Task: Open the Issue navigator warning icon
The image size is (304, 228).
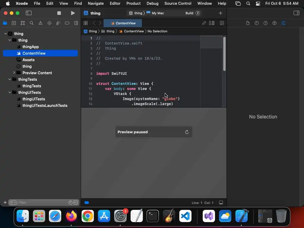Action: (40, 23)
